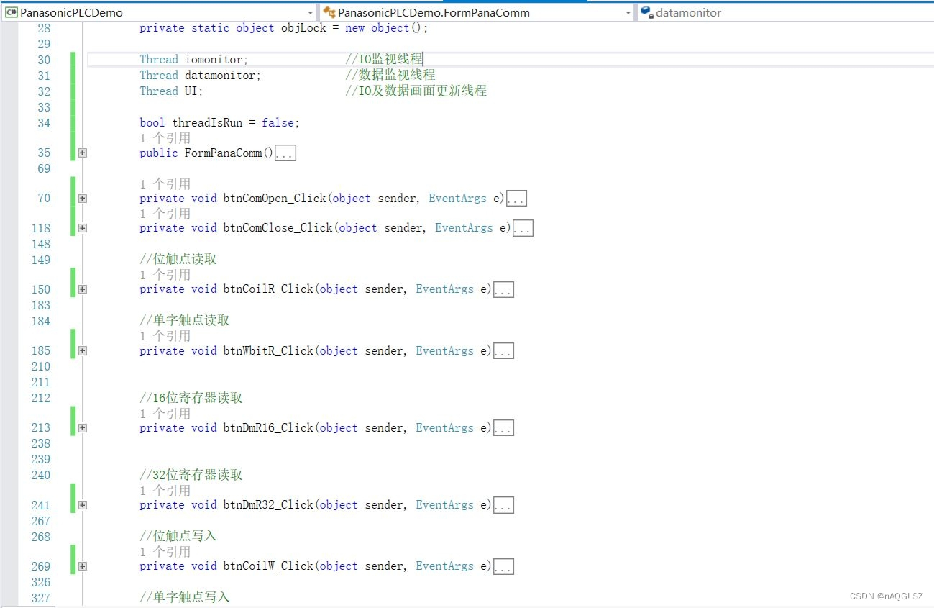The height and width of the screenshot is (608, 934).
Task: Click line number 150 in the margin
Action: click(x=41, y=289)
